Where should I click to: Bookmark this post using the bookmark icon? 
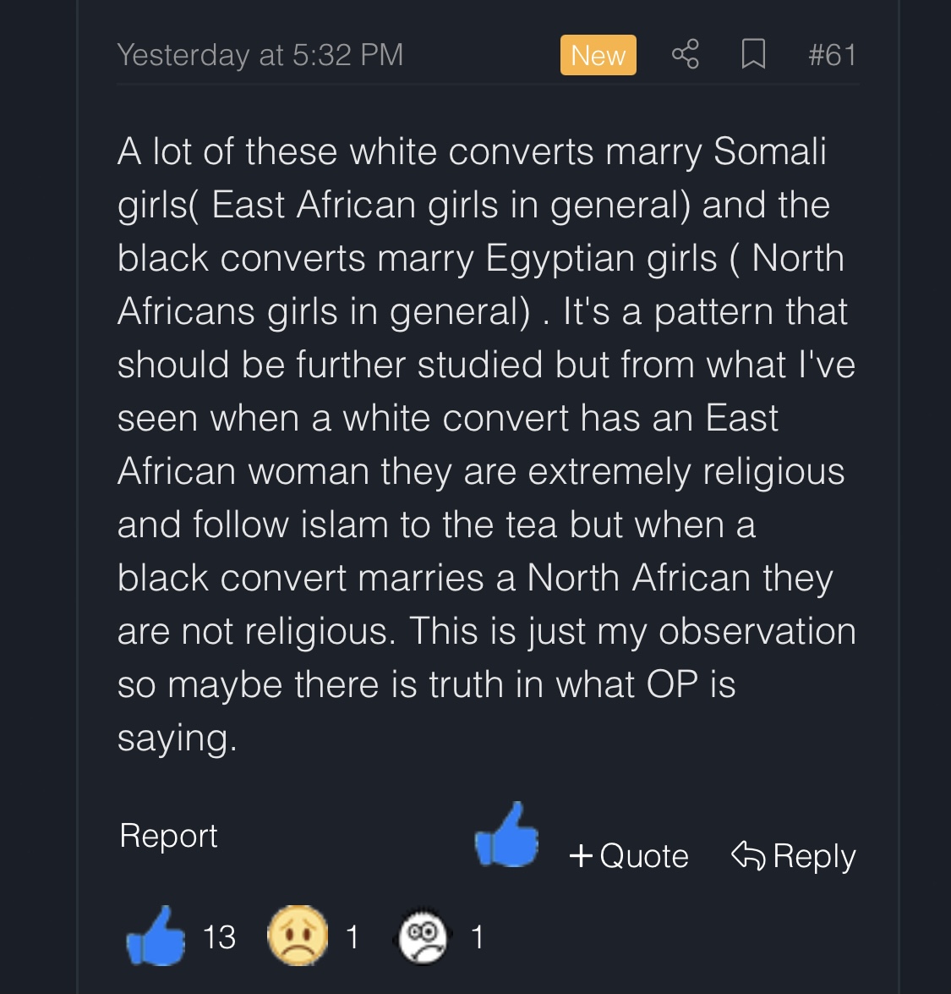(x=753, y=55)
